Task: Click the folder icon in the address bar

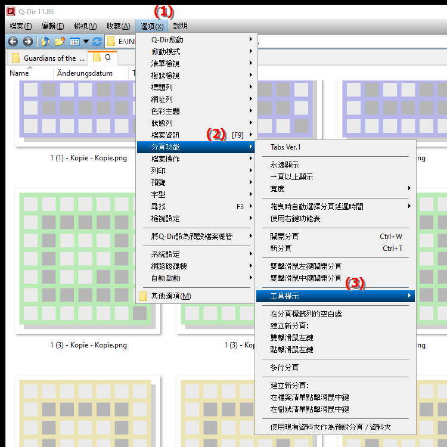Action: pos(111,42)
